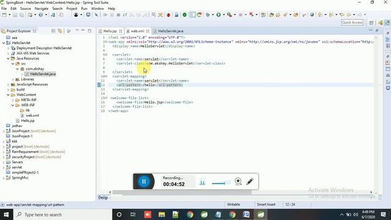
Task: Open the Window menu
Action: pos(97,9)
